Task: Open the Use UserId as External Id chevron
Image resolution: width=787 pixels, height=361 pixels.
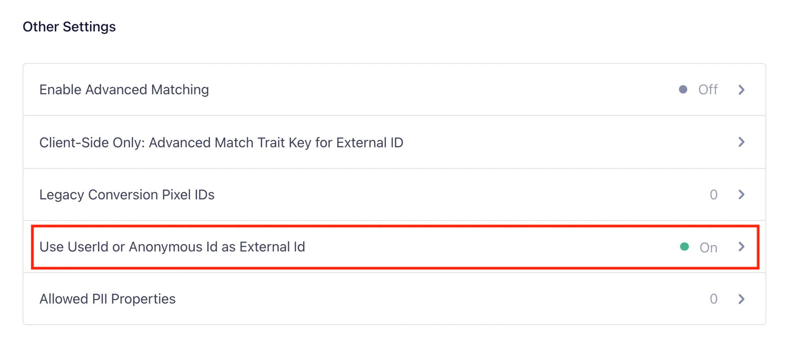Action: [742, 247]
